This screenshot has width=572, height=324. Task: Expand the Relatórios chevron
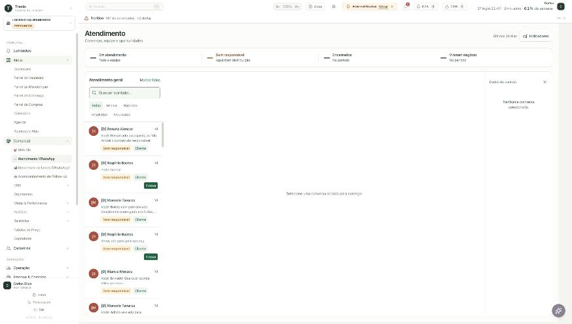tap(68, 221)
